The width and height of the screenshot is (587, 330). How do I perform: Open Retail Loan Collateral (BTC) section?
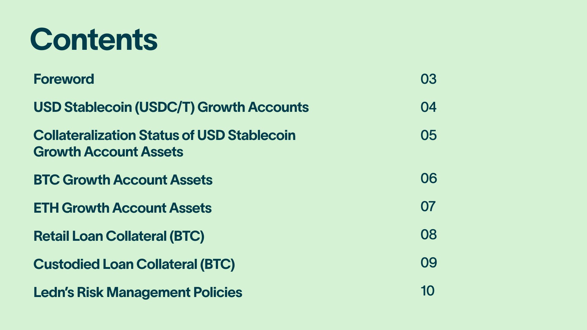[119, 236]
